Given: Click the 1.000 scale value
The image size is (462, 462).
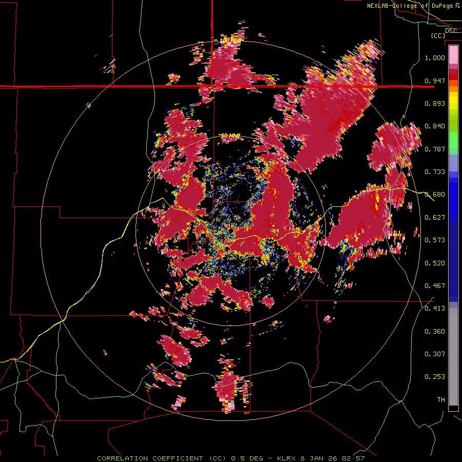Looking at the screenshot, I should (x=435, y=57).
